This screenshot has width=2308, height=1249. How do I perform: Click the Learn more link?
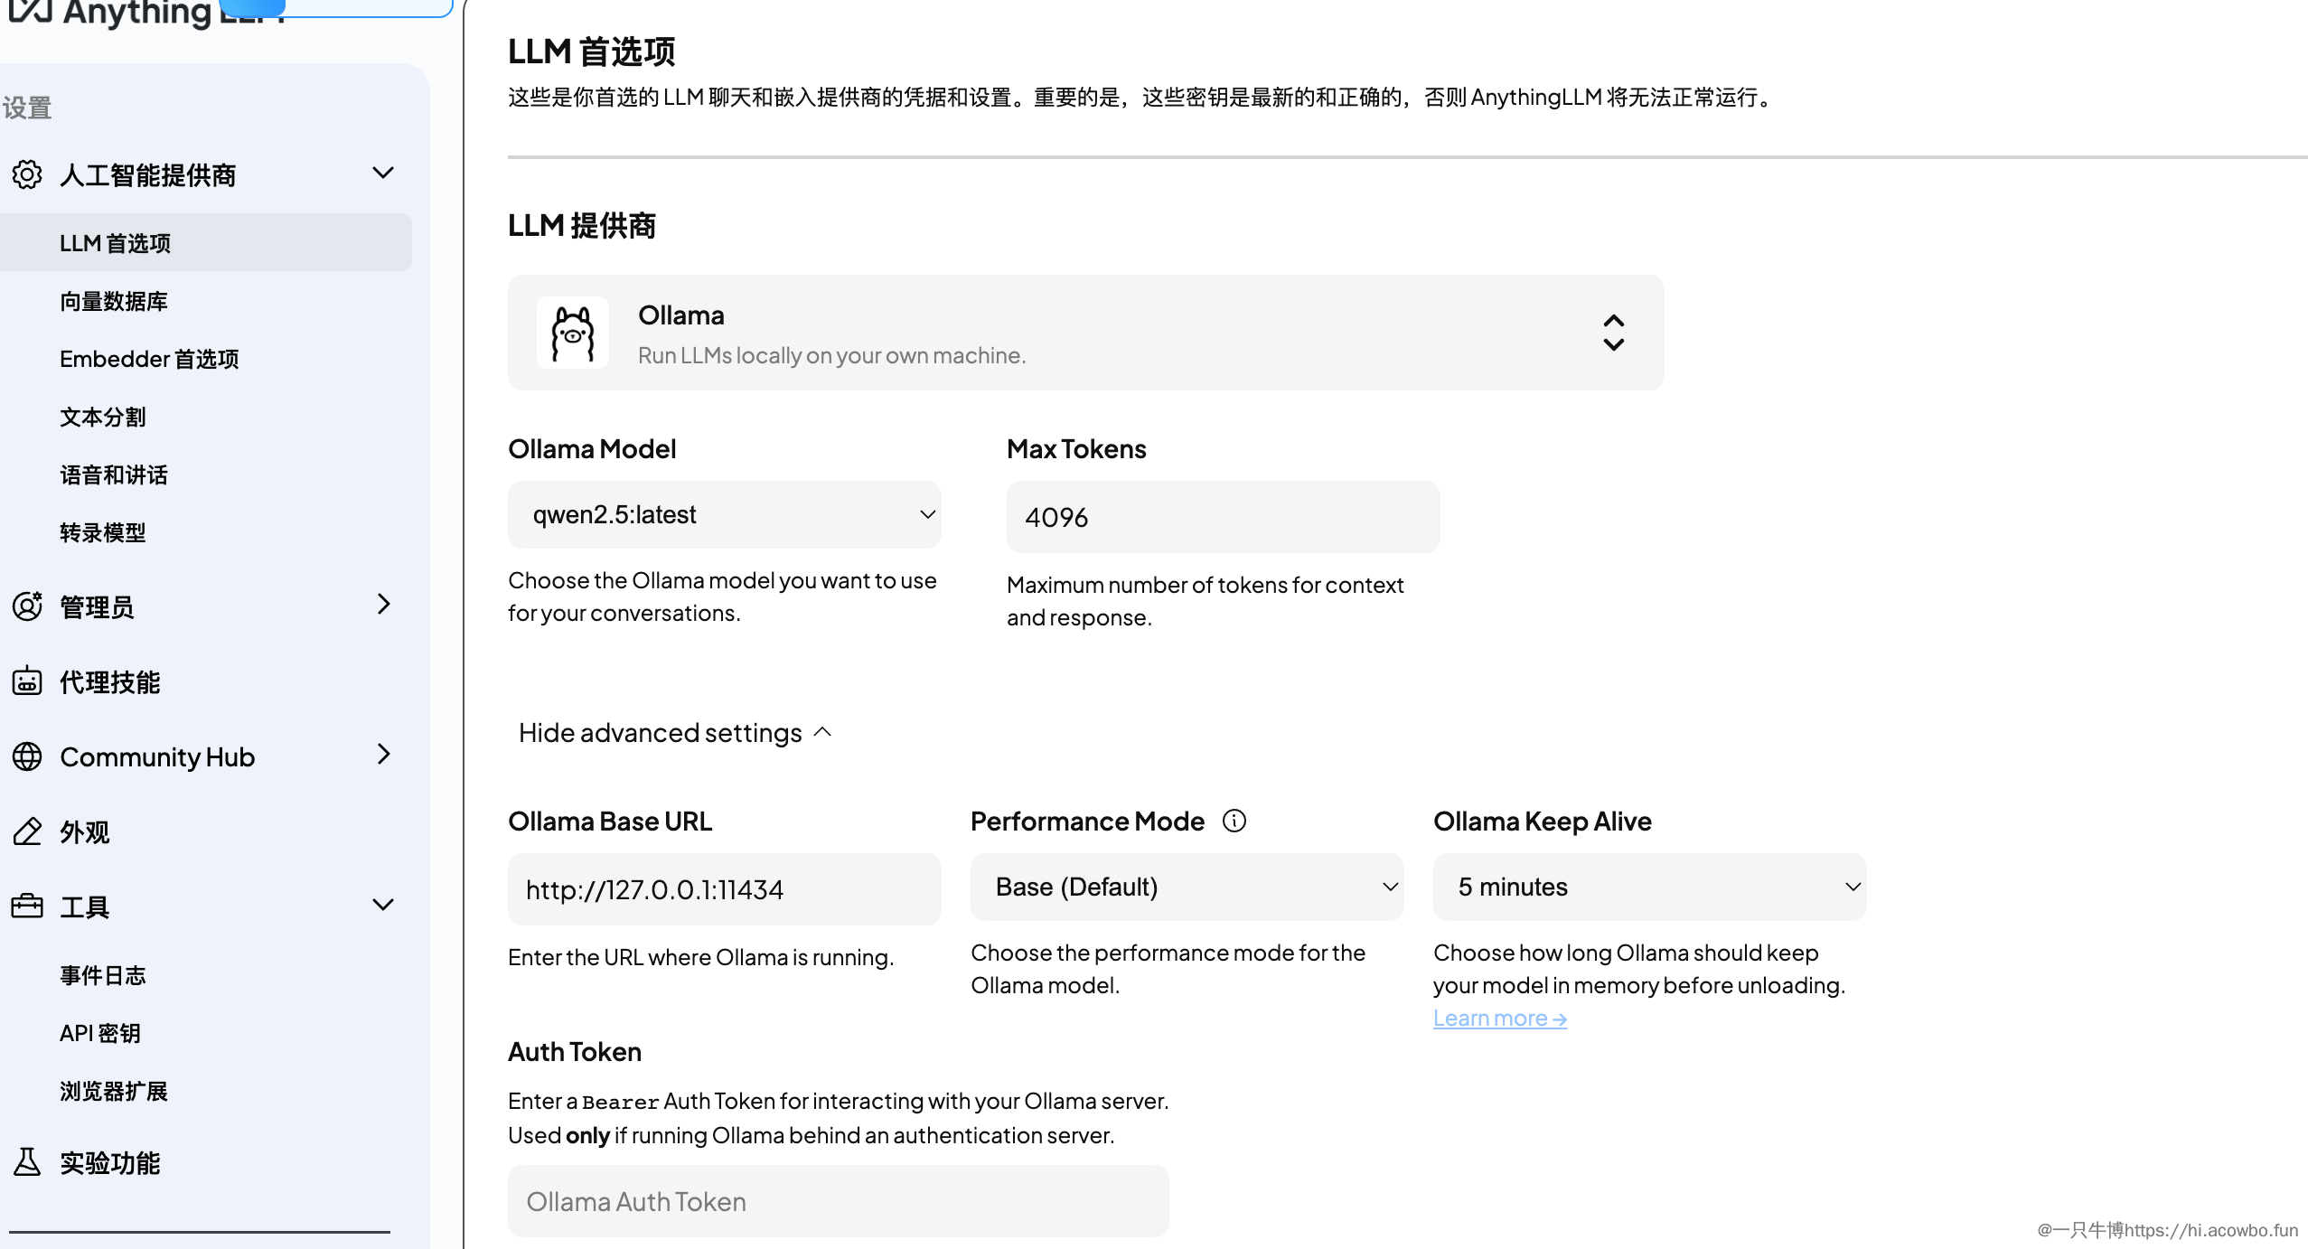(x=1499, y=1017)
